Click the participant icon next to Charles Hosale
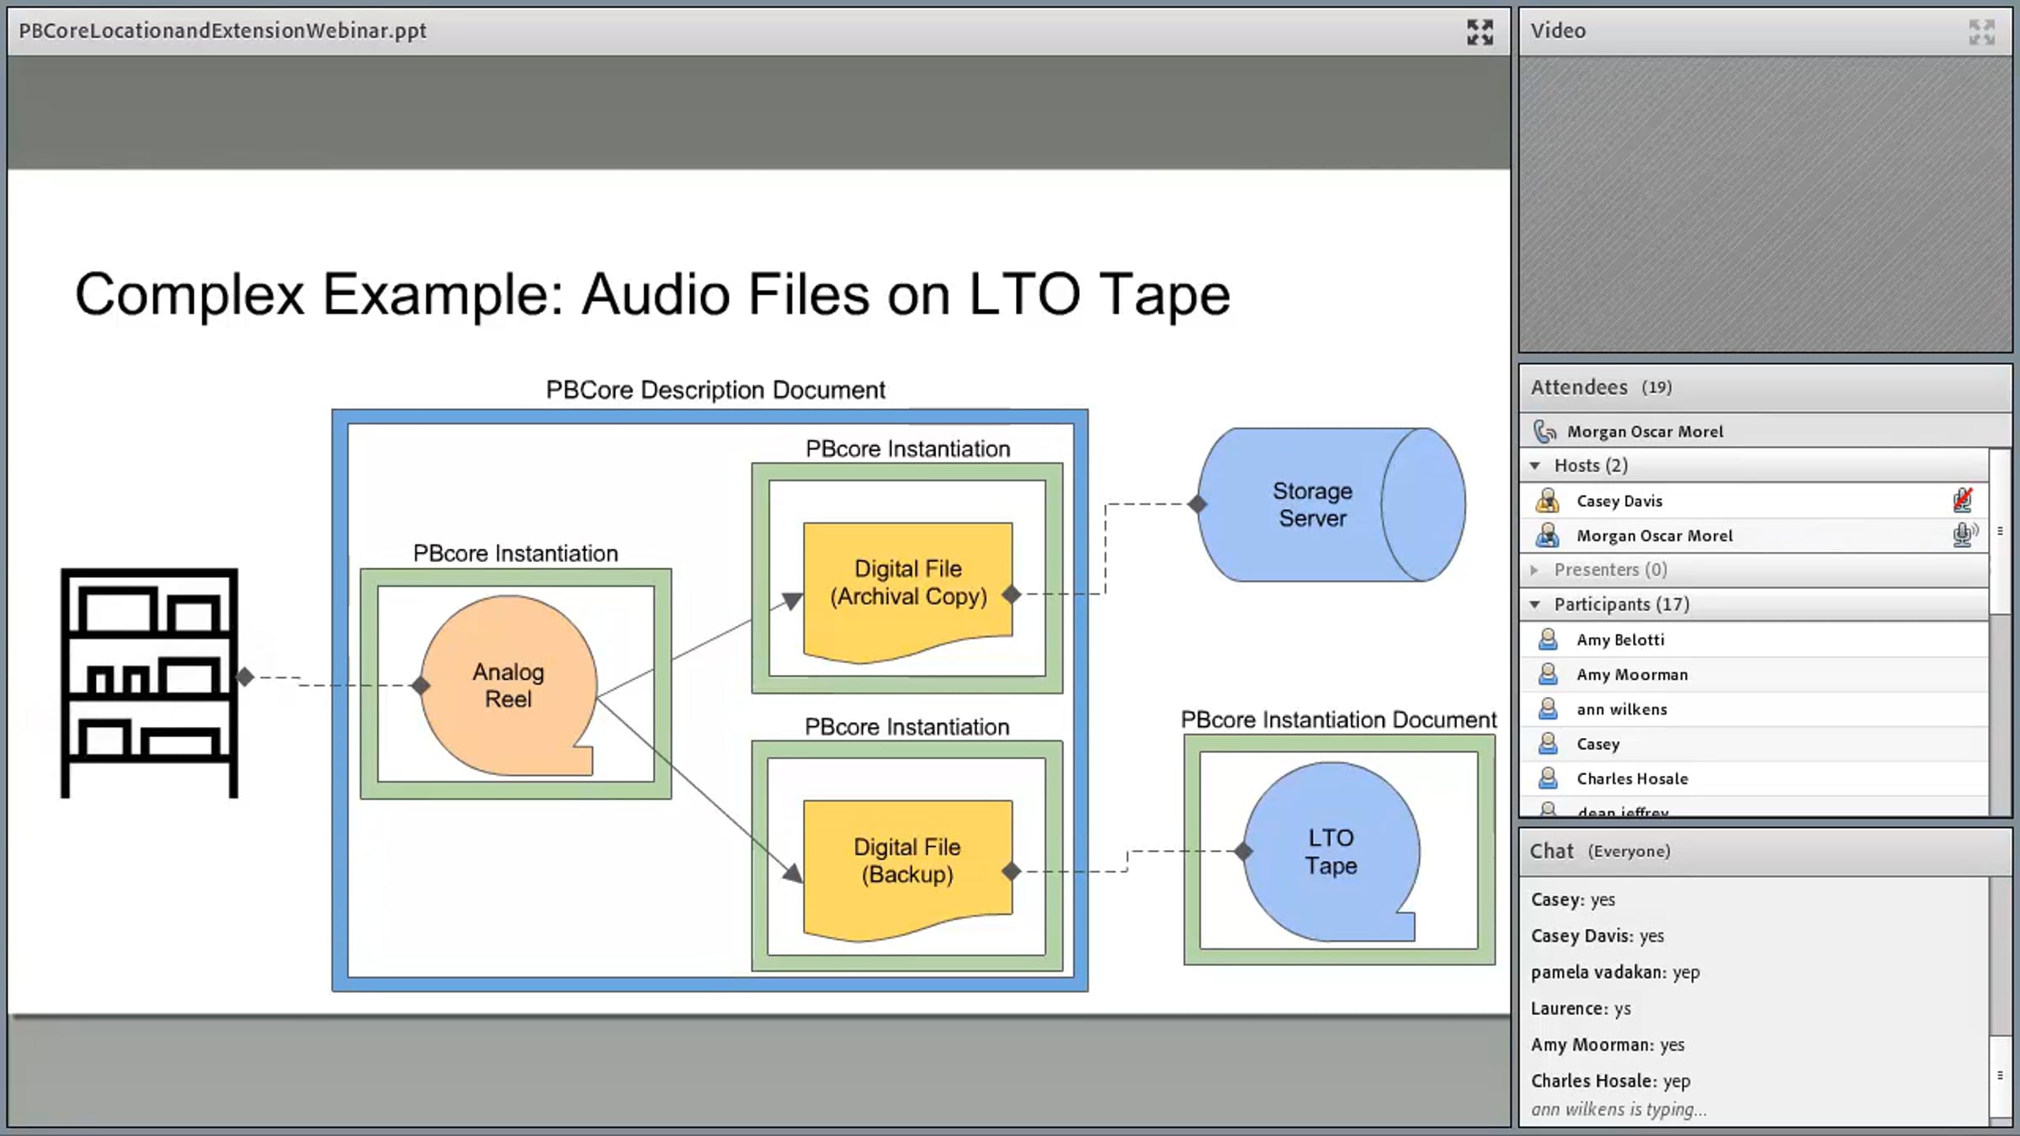 coord(1547,778)
